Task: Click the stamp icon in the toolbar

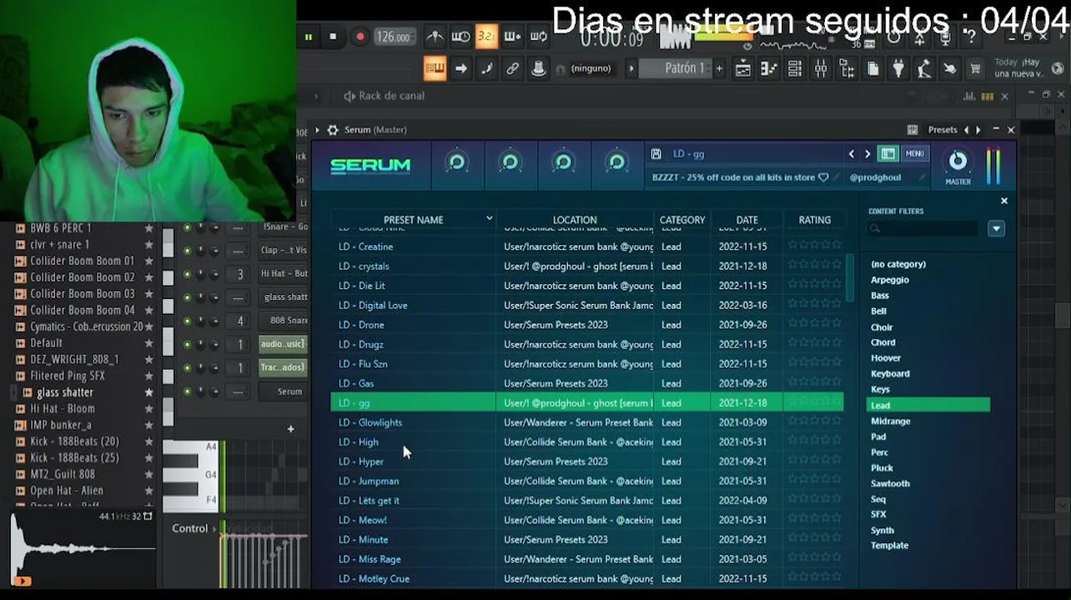Action: coord(539,68)
